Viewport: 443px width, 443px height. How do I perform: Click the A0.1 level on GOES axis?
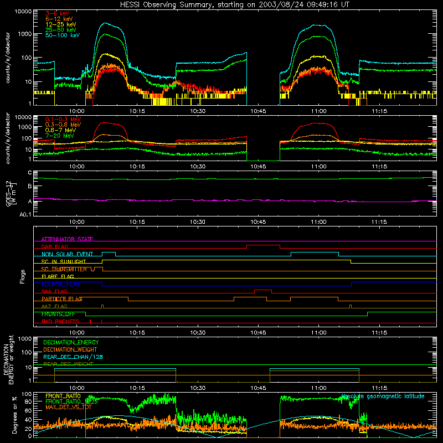[25, 214]
